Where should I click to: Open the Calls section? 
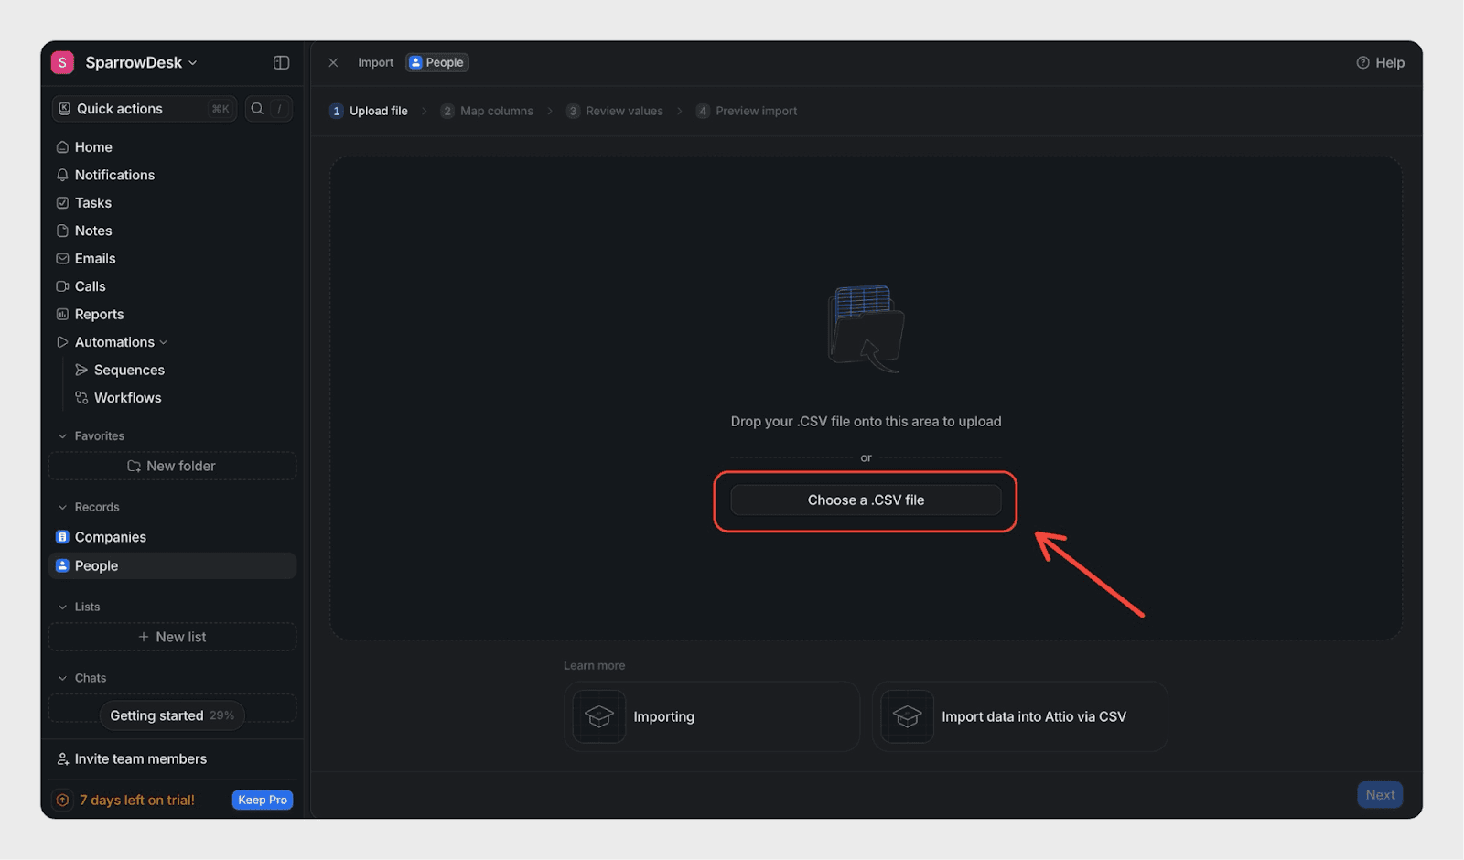(90, 286)
